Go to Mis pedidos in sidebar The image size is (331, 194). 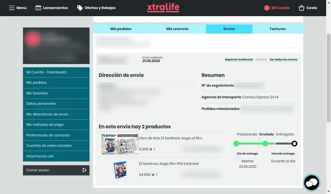click(56, 82)
